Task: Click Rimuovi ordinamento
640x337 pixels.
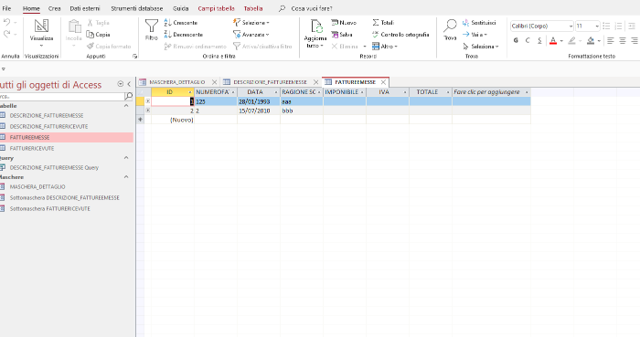Action: pos(195,47)
